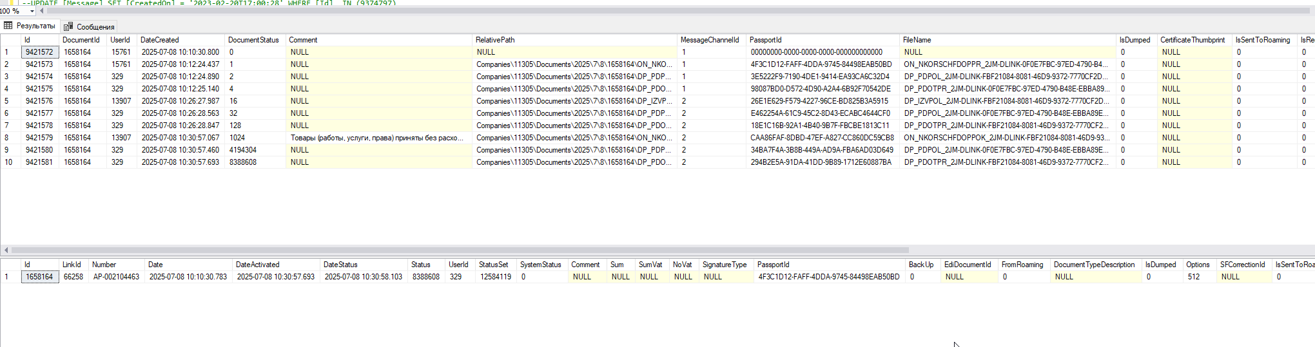Select the DocumentStatus column header
The height and width of the screenshot is (347, 1315).
tap(255, 40)
